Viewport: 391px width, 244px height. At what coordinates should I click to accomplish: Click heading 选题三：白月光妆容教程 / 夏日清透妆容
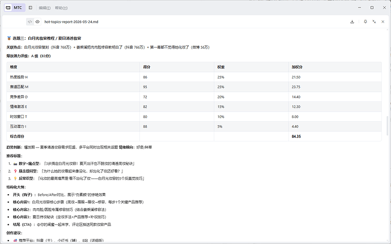pos(47,38)
